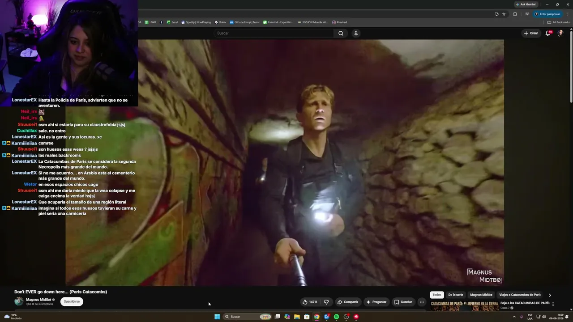Open the Enter passphrase profile button

547,14
